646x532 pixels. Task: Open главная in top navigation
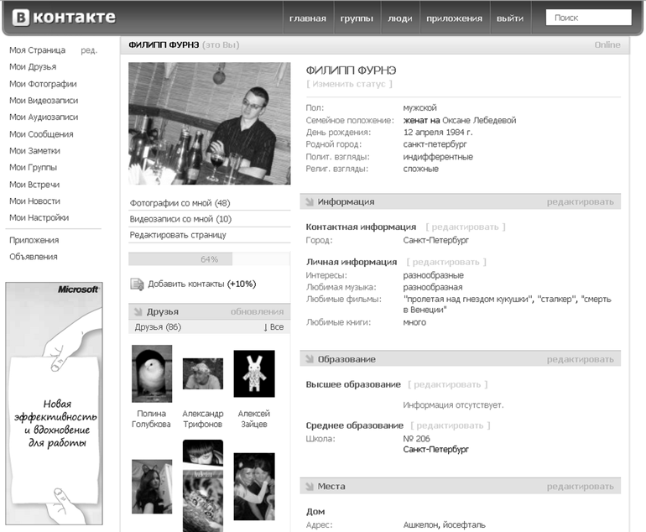(307, 18)
